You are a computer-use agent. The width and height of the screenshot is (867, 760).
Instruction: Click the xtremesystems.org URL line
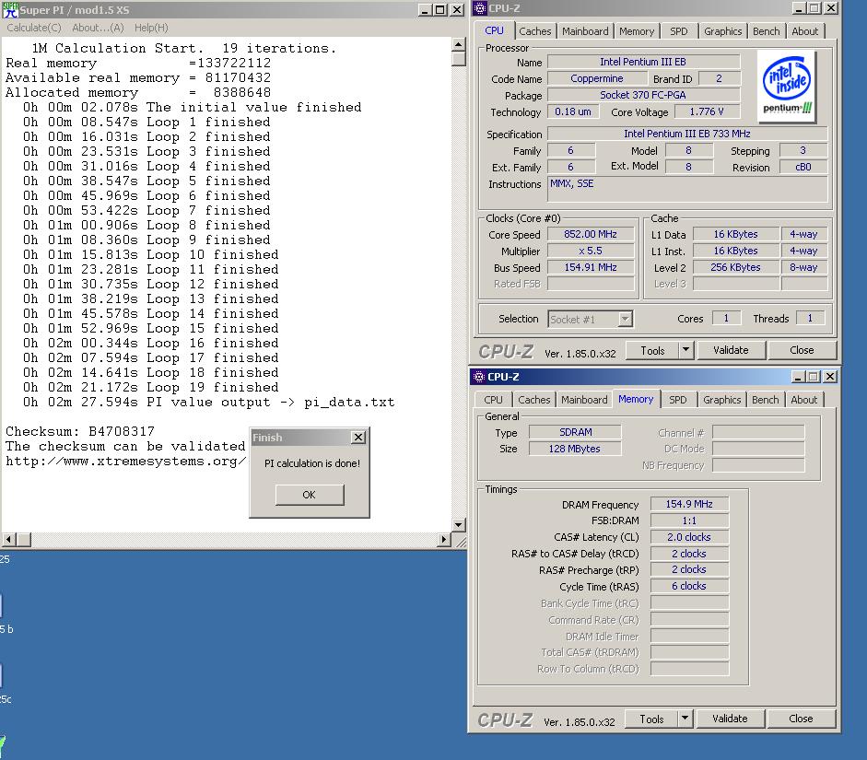point(125,462)
